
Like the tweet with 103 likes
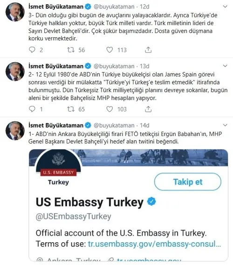110,109
